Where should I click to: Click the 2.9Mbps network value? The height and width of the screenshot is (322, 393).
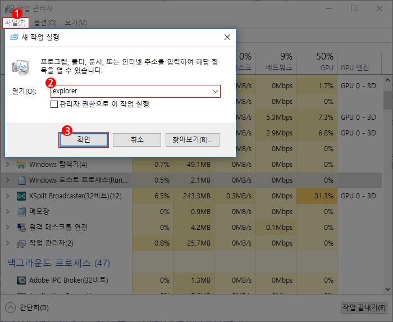(279, 133)
